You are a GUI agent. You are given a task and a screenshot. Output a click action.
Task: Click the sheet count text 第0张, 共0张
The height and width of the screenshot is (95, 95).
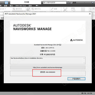pyautogui.click(x=87, y=93)
